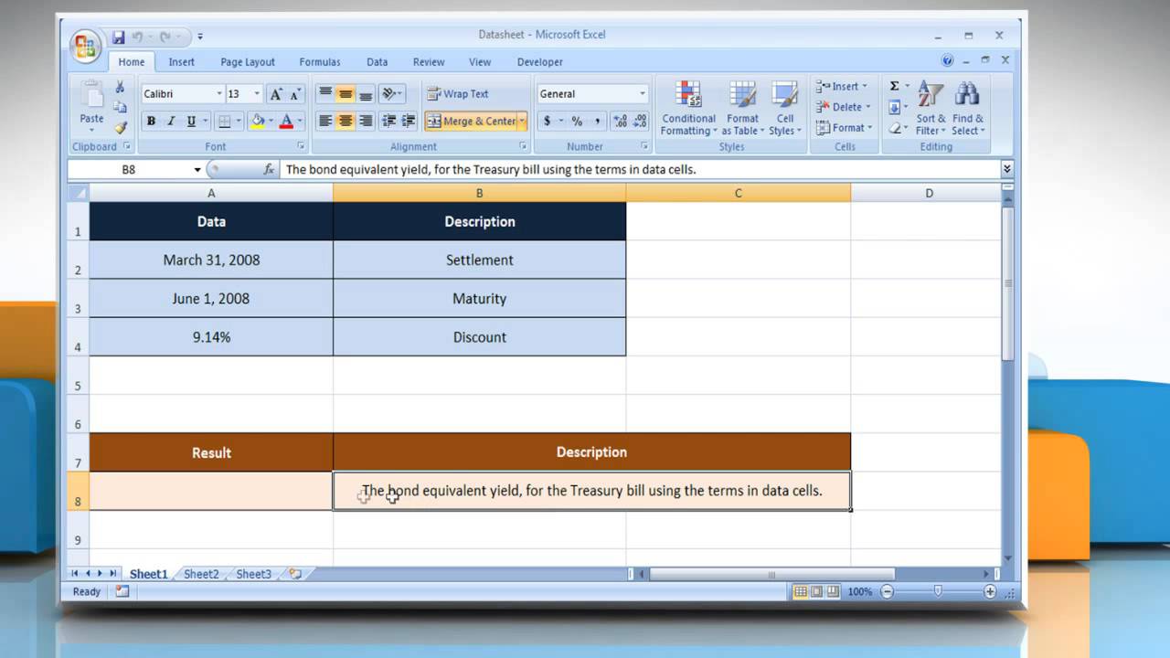
Task: Open font size dropdown
Action: (257, 94)
